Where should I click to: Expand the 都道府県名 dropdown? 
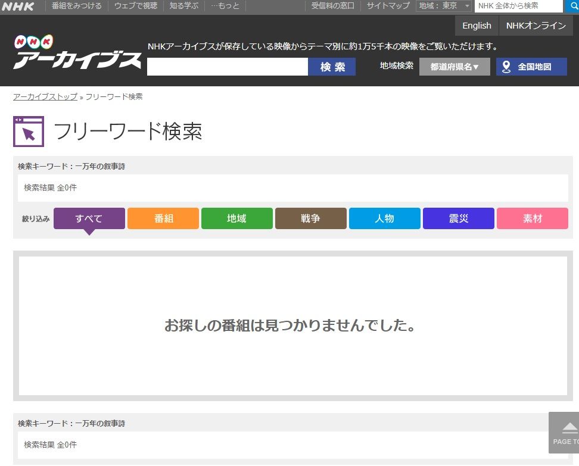click(x=455, y=67)
